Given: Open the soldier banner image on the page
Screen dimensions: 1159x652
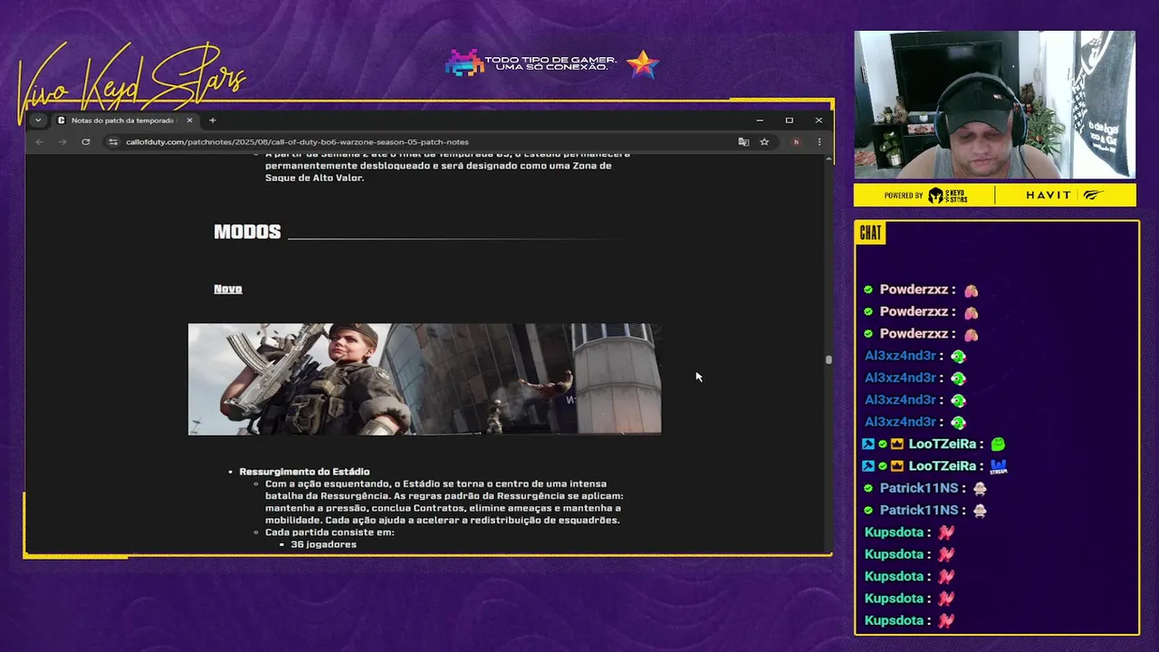Looking at the screenshot, I should pos(425,379).
